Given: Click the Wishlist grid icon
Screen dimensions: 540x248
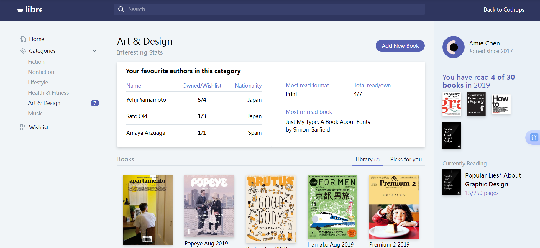Looking at the screenshot, I should coord(23,127).
